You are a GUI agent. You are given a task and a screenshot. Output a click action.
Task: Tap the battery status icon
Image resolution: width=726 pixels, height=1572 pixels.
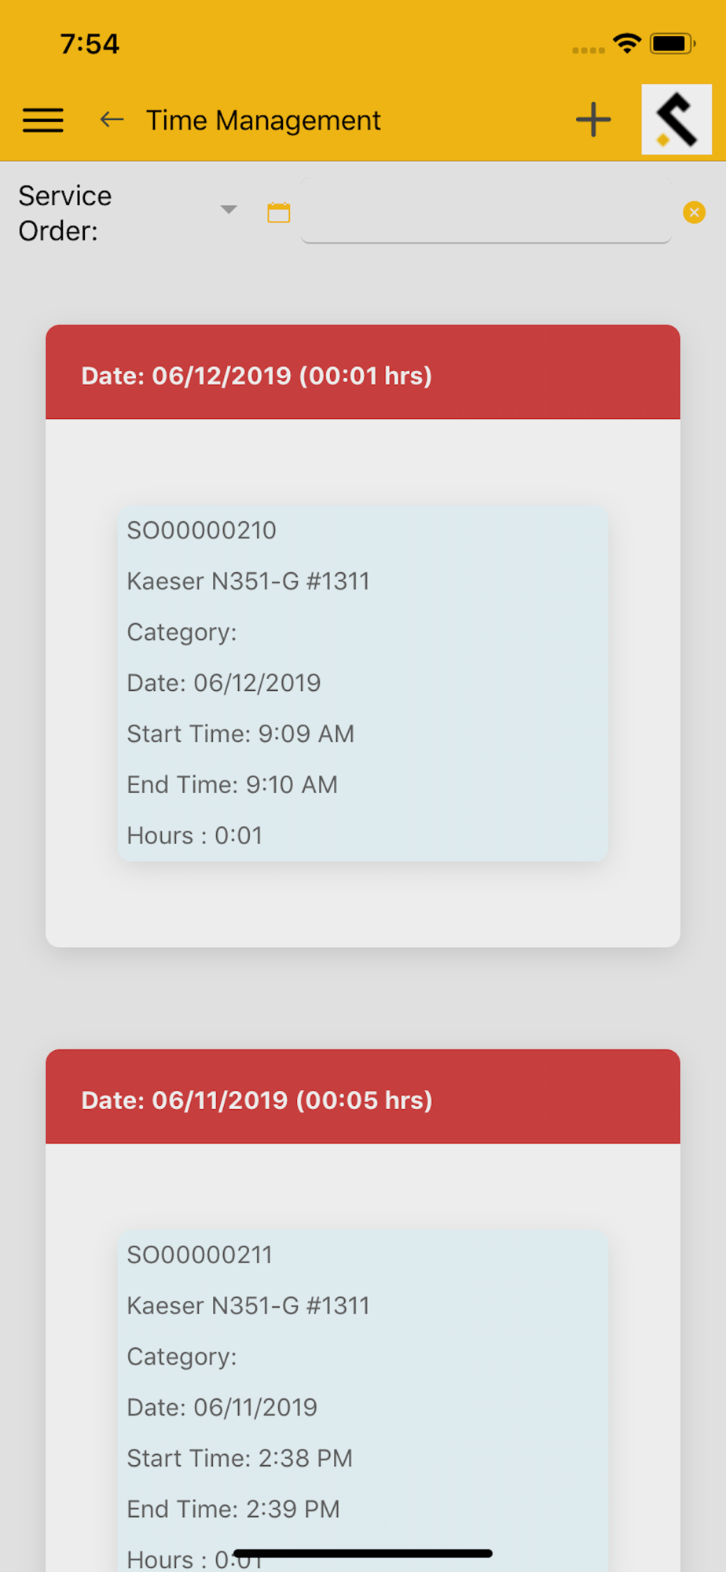coord(673,43)
